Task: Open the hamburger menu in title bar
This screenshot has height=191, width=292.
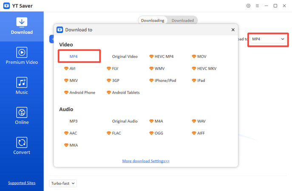Action: (x=257, y=6)
